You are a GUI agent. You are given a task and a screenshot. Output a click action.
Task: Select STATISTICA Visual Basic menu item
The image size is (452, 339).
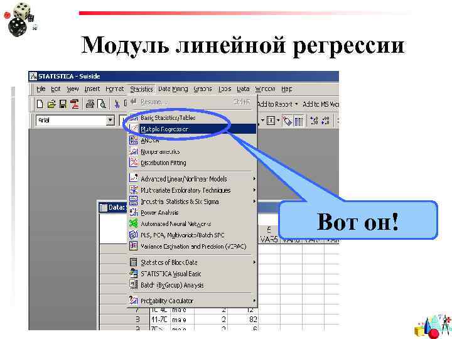(192, 274)
